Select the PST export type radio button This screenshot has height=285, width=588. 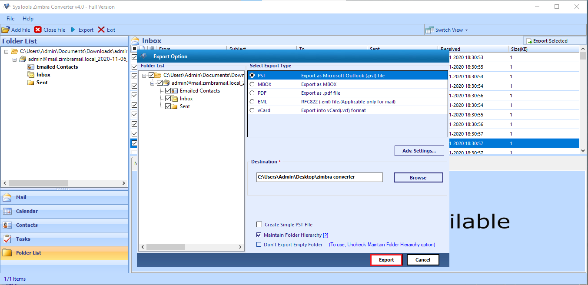click(252, 76)
